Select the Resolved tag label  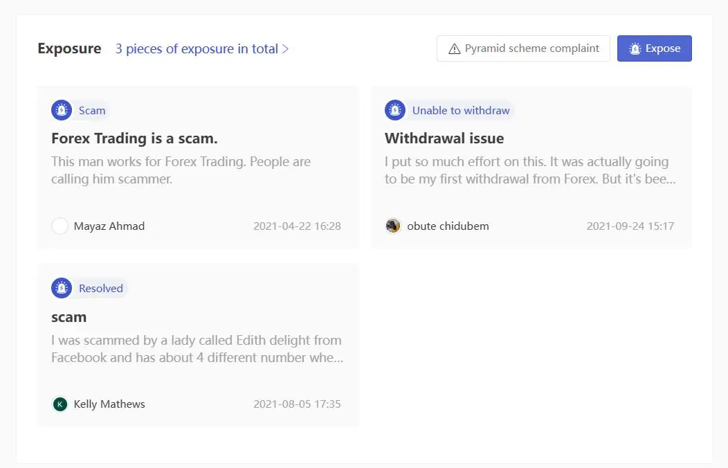point(101,288)
